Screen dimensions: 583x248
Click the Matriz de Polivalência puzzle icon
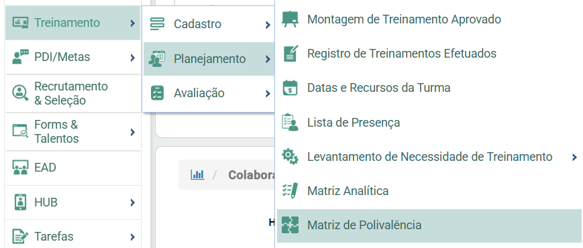click(x=290, y=225)
